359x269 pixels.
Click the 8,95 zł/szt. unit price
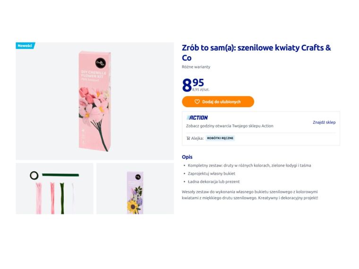201,90
